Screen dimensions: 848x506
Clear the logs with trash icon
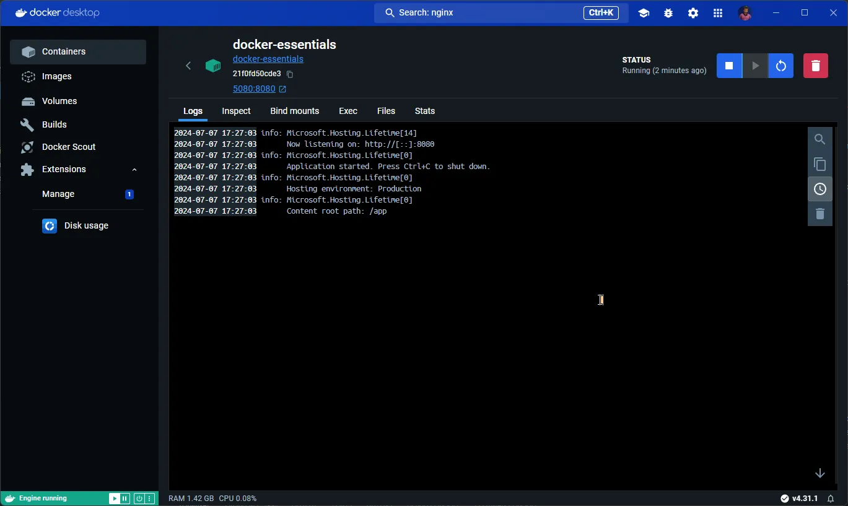point(820,214)
